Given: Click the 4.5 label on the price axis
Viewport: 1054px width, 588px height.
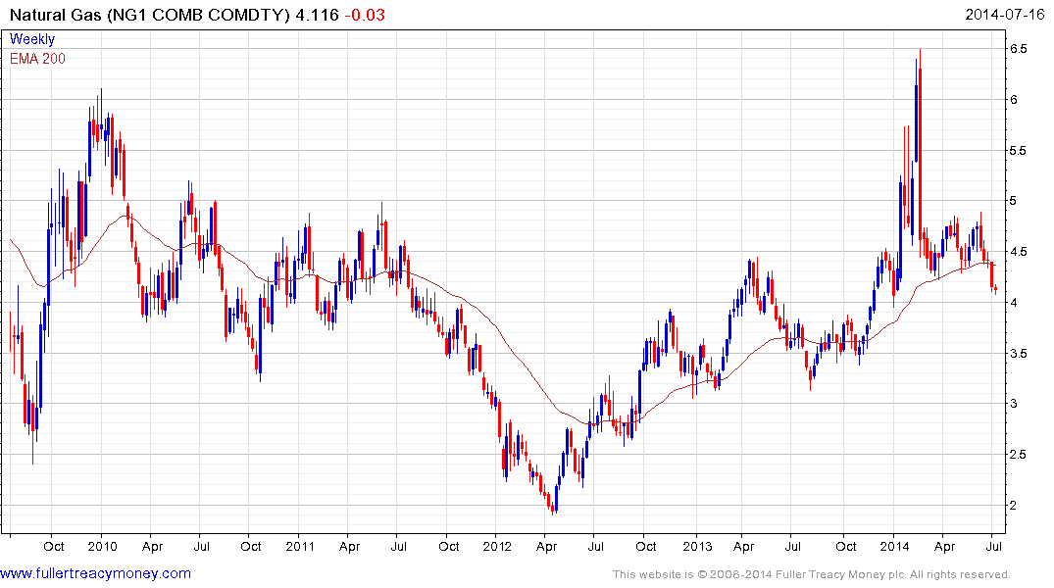Looking at the screenshot, I should click(x=1018, y=252).
